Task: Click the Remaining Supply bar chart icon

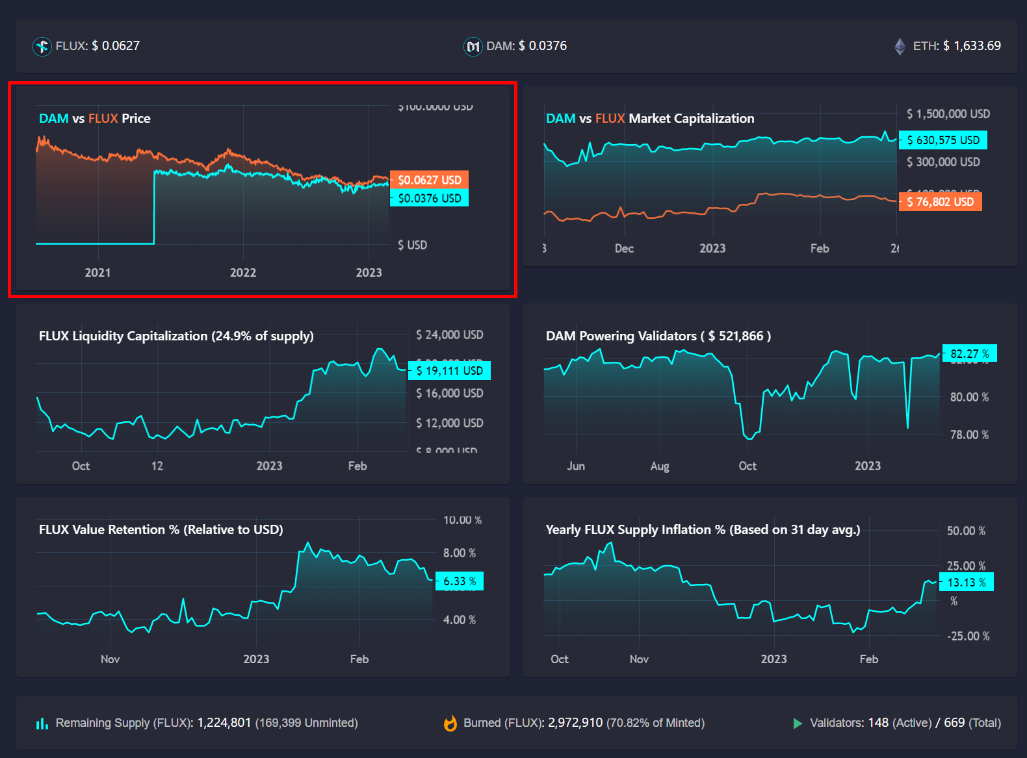Action: [x=42, y=723]
